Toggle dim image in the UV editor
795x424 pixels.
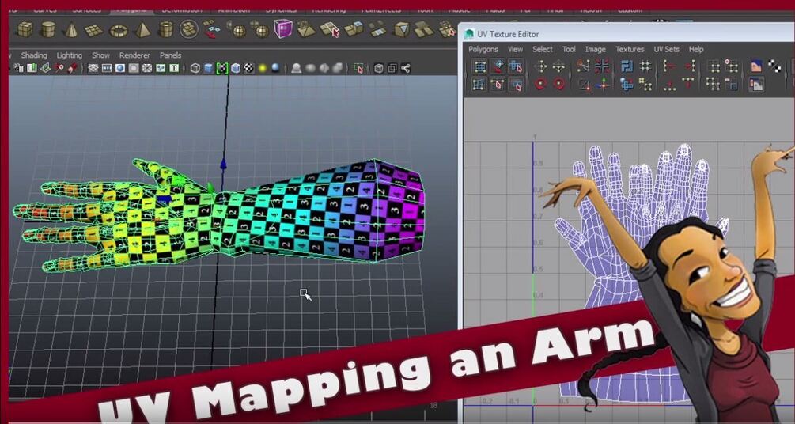point(756,84)
